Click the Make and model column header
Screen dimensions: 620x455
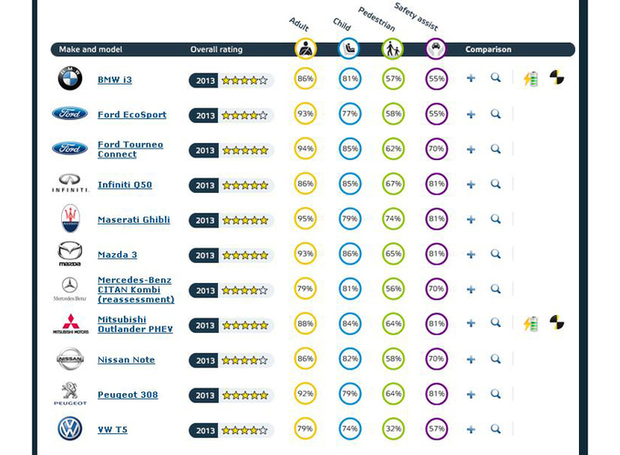[90, 49]
